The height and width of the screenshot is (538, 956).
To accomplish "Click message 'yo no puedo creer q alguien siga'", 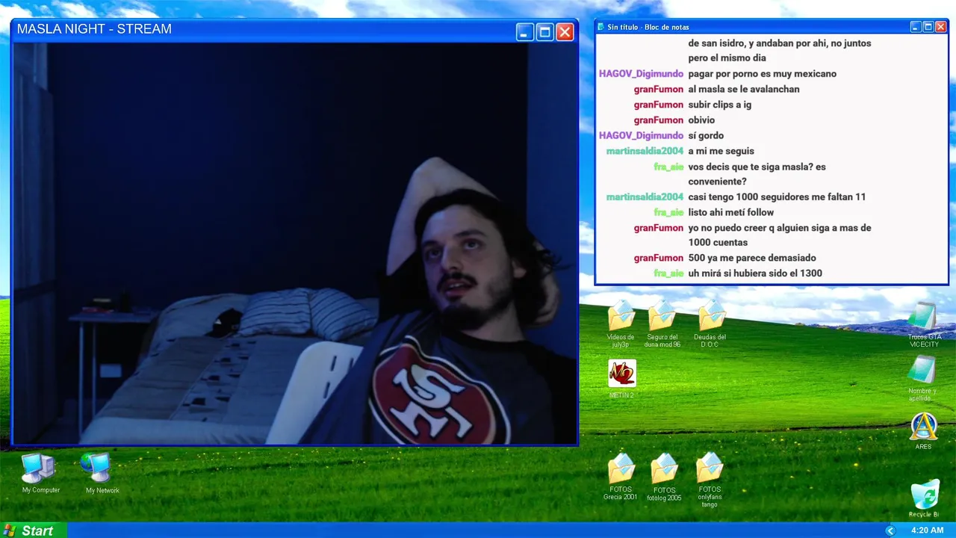I will (x=780, y=235).
